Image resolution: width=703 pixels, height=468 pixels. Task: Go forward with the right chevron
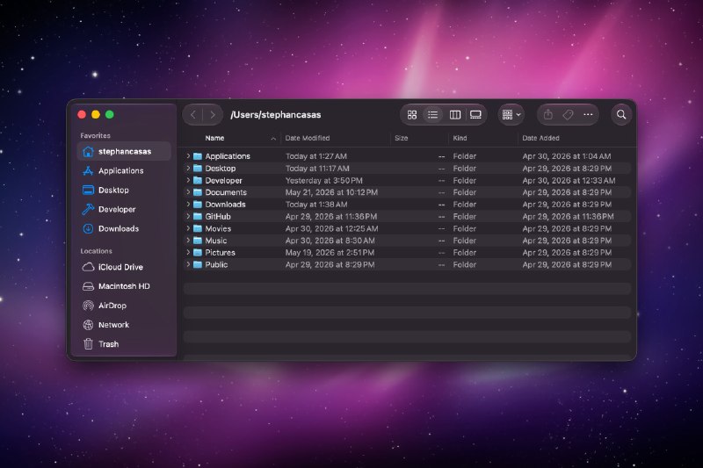pos(213,115)
